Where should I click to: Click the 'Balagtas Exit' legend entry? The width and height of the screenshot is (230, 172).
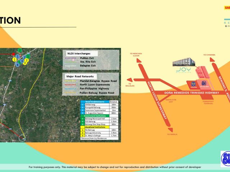point(88,66)
